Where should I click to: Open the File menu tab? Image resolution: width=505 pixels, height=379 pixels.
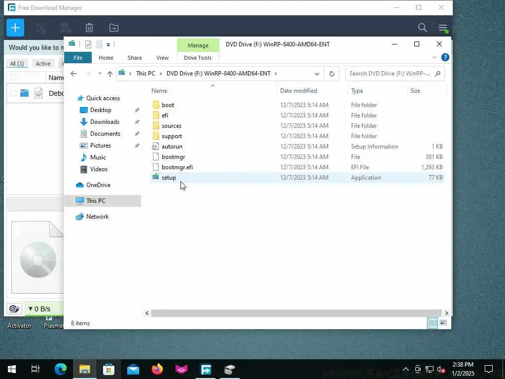click(78, 58)
